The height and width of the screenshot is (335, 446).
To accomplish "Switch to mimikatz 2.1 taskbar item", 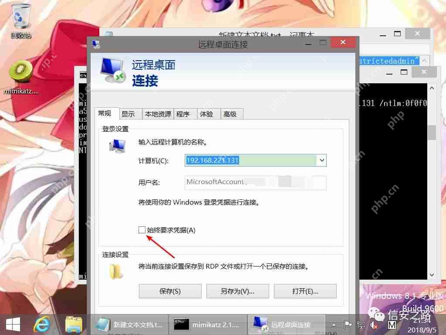I will click(x=207, y=325).
